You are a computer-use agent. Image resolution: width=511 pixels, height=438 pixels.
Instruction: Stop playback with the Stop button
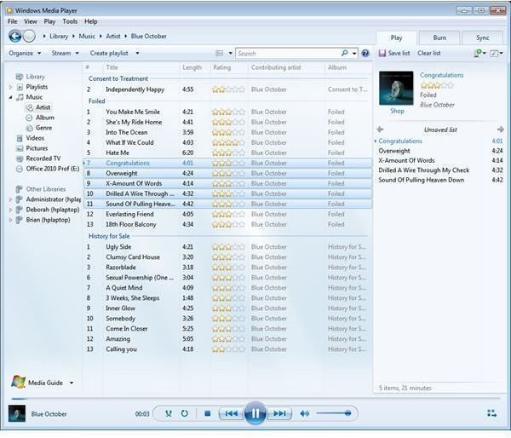pyautogui.click(x=207, y=413)
